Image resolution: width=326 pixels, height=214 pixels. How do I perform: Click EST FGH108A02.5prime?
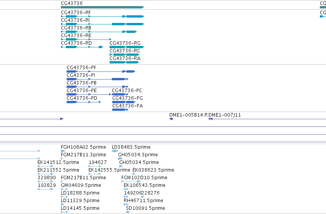(x=63, y=151)
